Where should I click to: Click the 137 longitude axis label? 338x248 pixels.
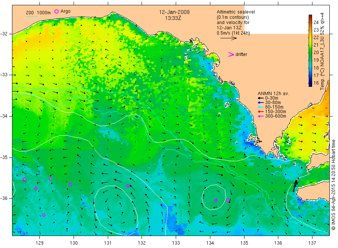click(312, 243)
